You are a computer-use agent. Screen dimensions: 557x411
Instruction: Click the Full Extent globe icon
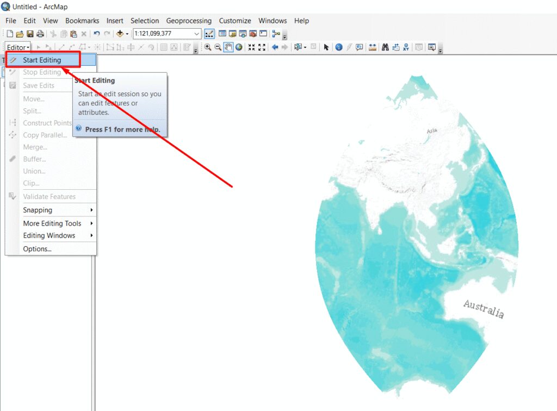coord(239,47)
